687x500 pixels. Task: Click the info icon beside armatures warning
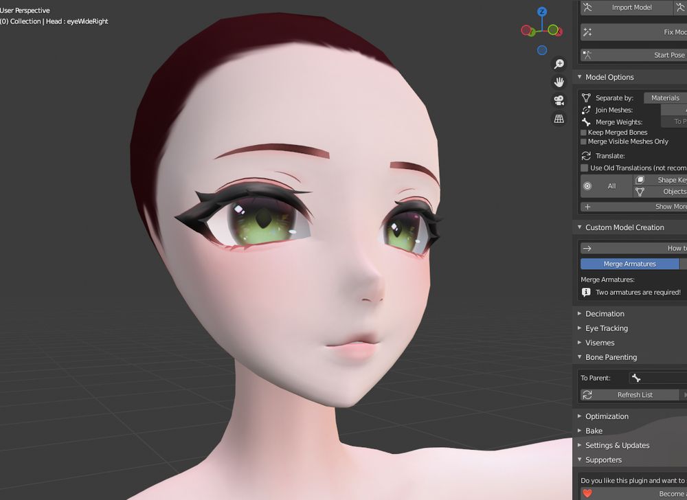pos(586,292)
